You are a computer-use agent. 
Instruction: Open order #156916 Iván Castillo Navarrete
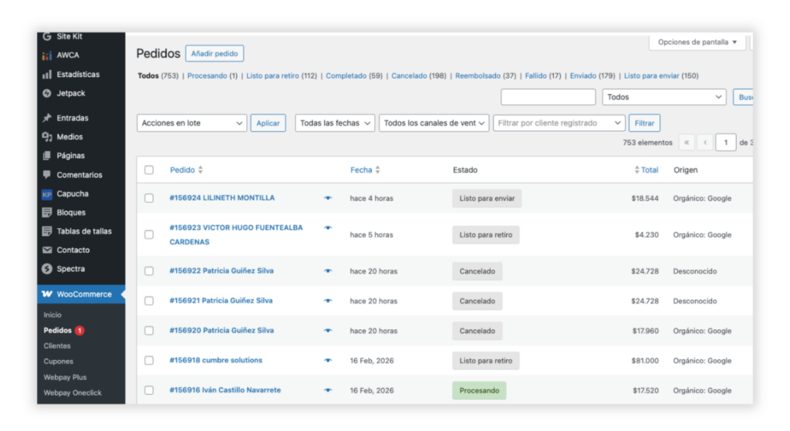point(225,390)
